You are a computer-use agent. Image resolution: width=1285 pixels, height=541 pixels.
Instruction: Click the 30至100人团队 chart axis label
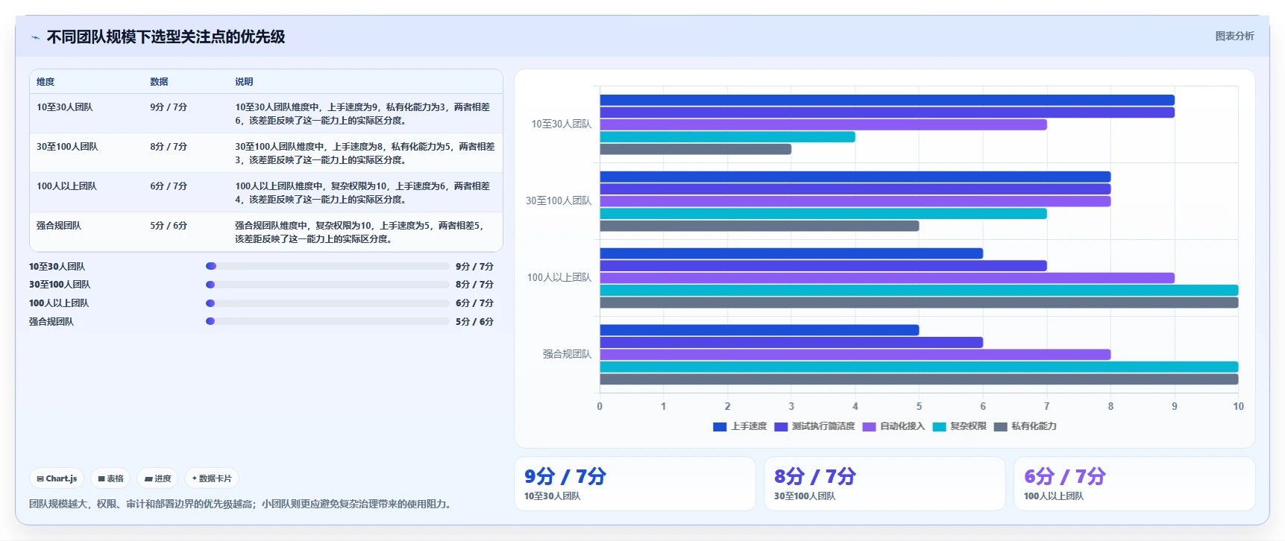pos(559,201)
